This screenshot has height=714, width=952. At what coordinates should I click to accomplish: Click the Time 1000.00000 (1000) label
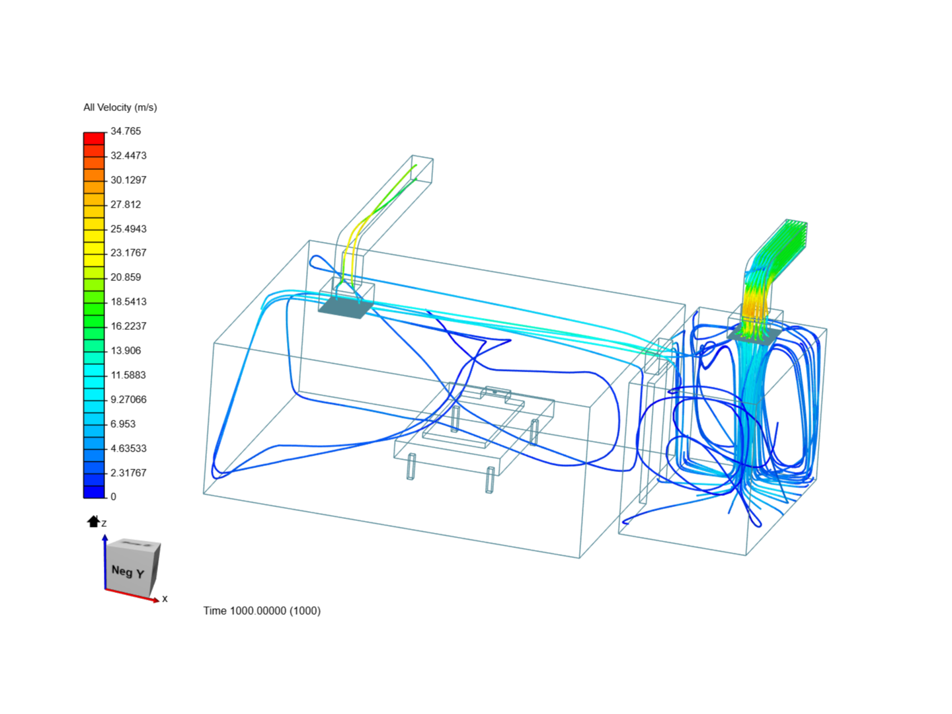point(262,611)
